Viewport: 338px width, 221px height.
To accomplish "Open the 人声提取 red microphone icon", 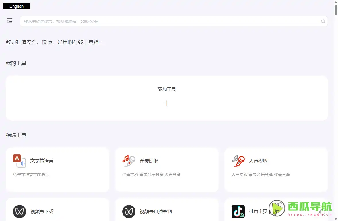I will point(238,161).
